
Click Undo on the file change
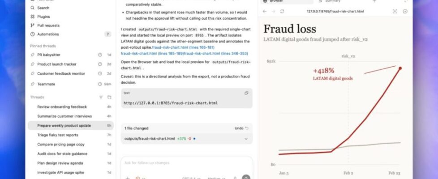pos(241,128)
